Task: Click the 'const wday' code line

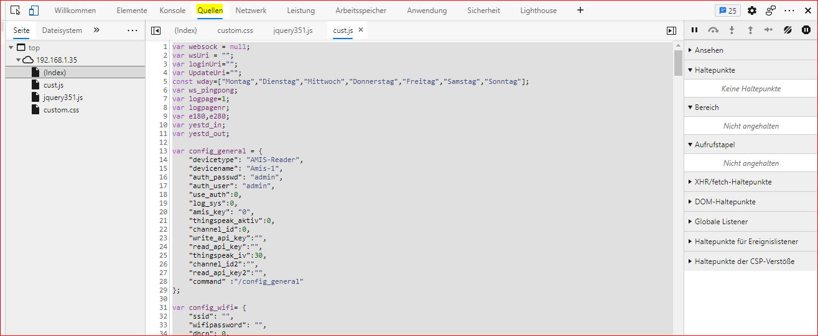Action: tap(350, 81)
